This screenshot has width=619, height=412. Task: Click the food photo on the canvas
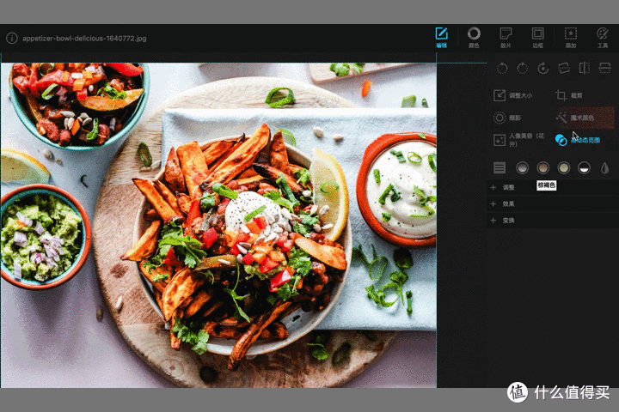[x=218, y=225]
